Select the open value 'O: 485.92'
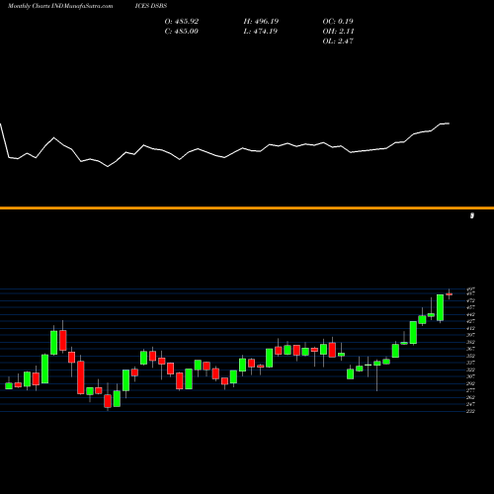The image size is (494, 494). click(182, 22)
